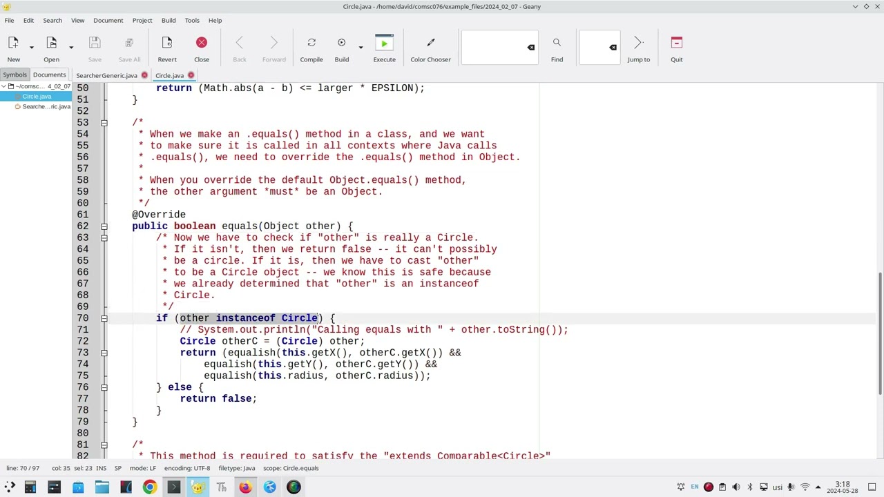Open file manager folder in taskbar
Image resolution: width=884 pixels, height=497 pixels.
[102, 487]
